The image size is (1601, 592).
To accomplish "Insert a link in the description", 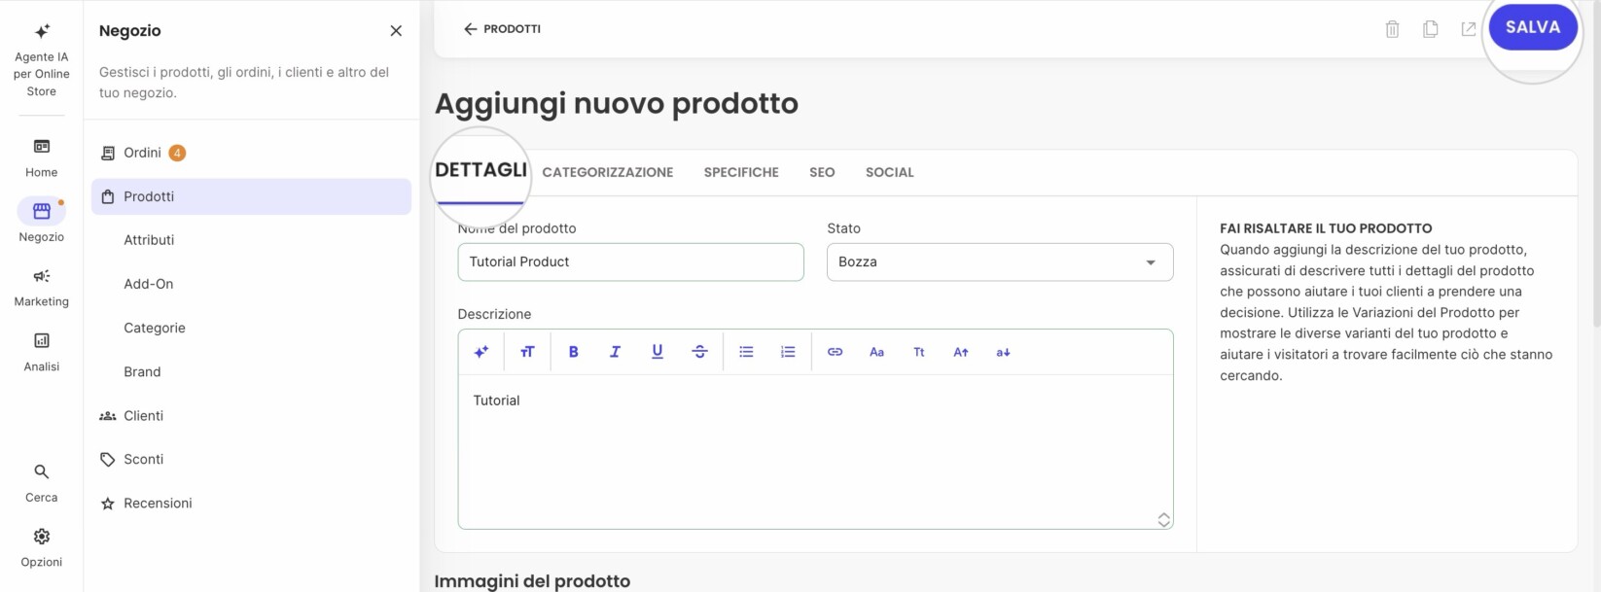I will point(835,352).
